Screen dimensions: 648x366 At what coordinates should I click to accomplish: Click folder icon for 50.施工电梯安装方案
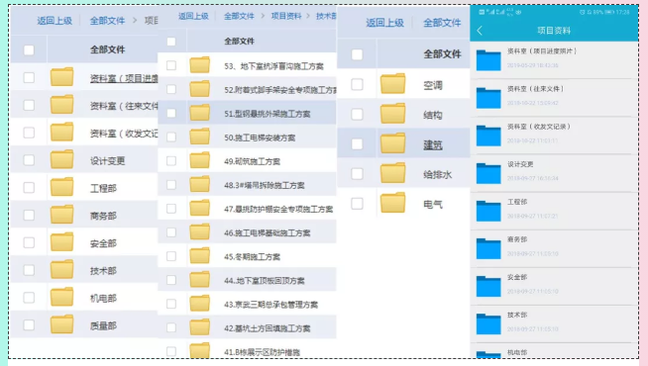(x=199, y=137)
